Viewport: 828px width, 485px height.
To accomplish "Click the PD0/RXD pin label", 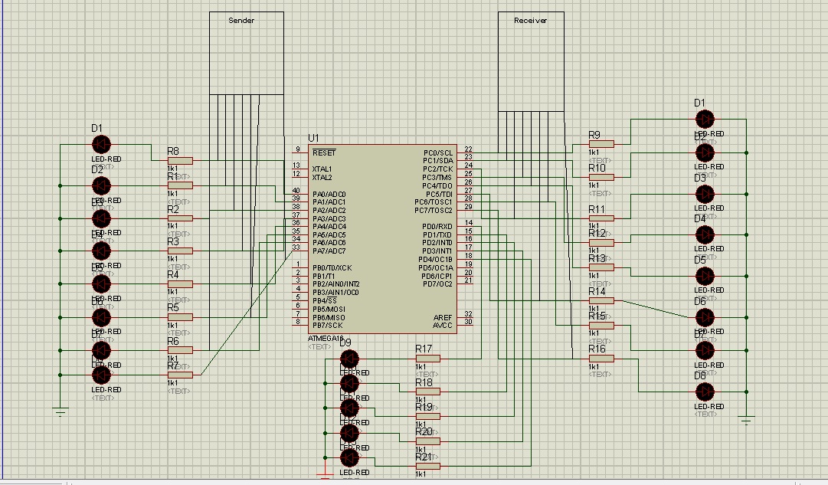I will (x=438, y=227).
